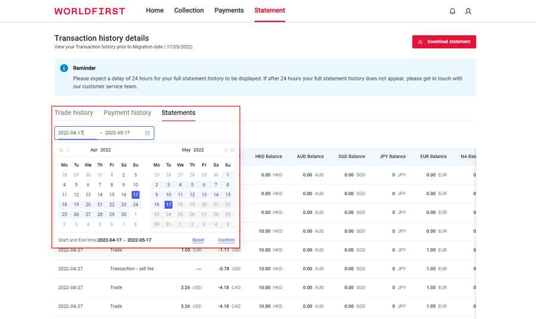The width and height of the screenshot is (536, 319).
Task: Click Confirm in the date picker
Action: click(226, 240)
